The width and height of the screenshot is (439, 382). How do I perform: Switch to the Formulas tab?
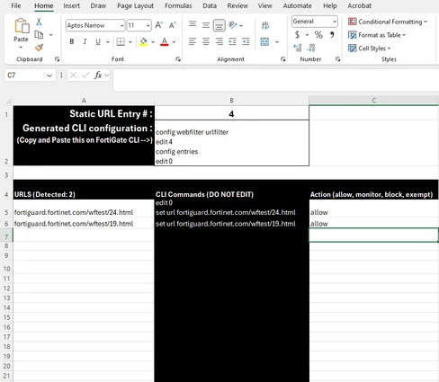coord(178,5)
